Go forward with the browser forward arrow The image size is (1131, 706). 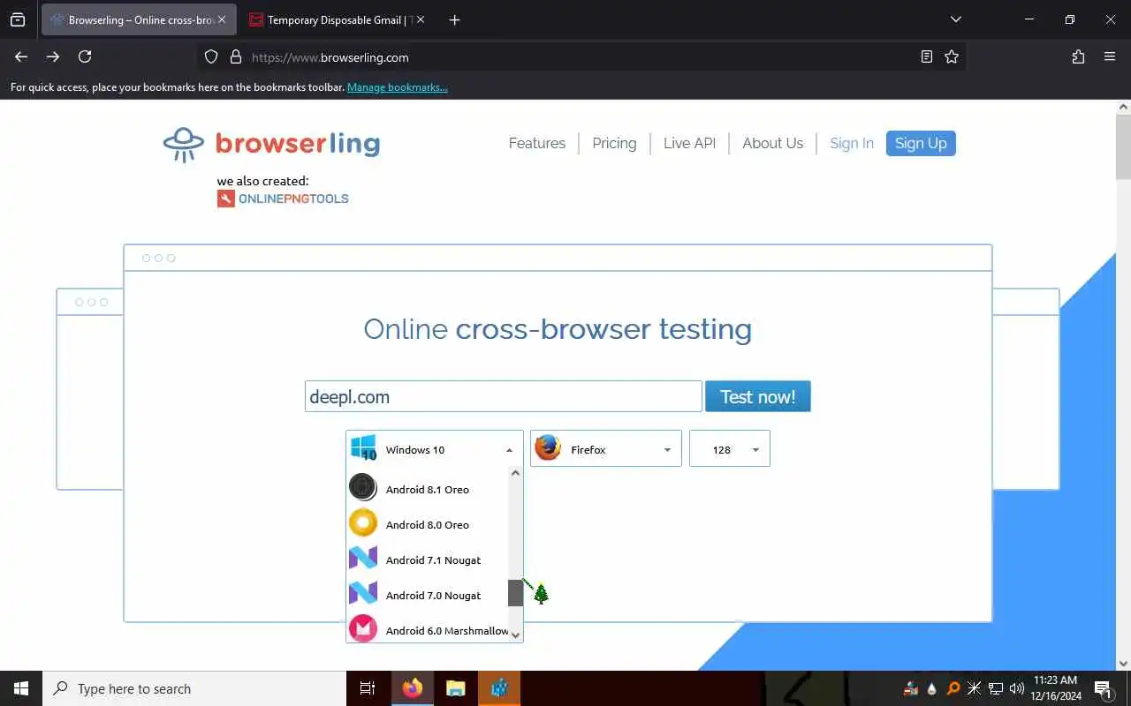pyautogui.click(x=53, y=56)
